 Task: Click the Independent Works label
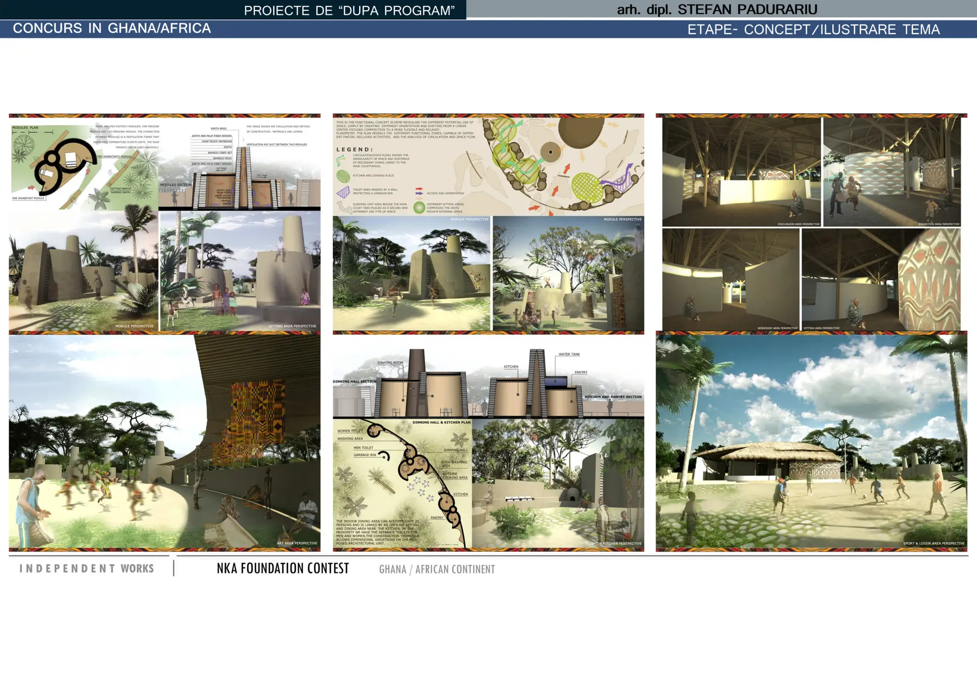tap(87, 568)
